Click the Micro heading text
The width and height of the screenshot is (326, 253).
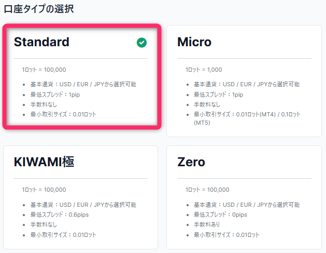(x=194, y=42)
